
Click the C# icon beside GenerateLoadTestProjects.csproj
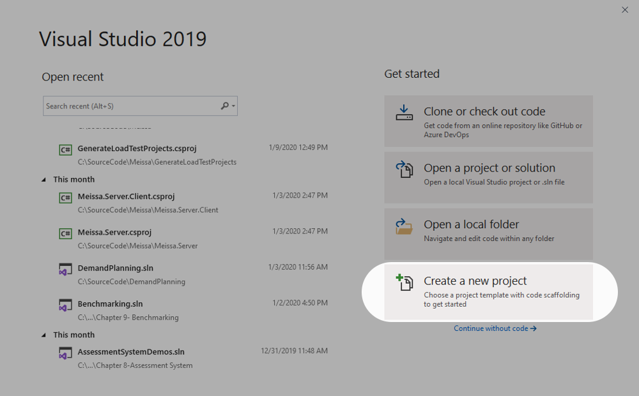coord(65,150)
